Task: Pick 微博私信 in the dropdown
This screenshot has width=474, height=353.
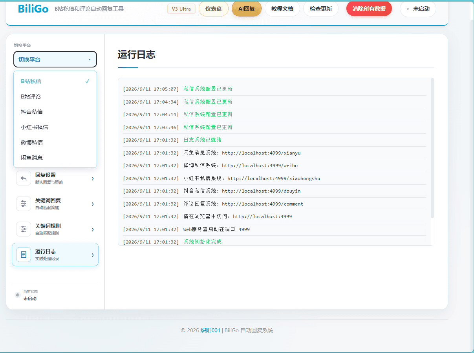Action: pos(55,142)
